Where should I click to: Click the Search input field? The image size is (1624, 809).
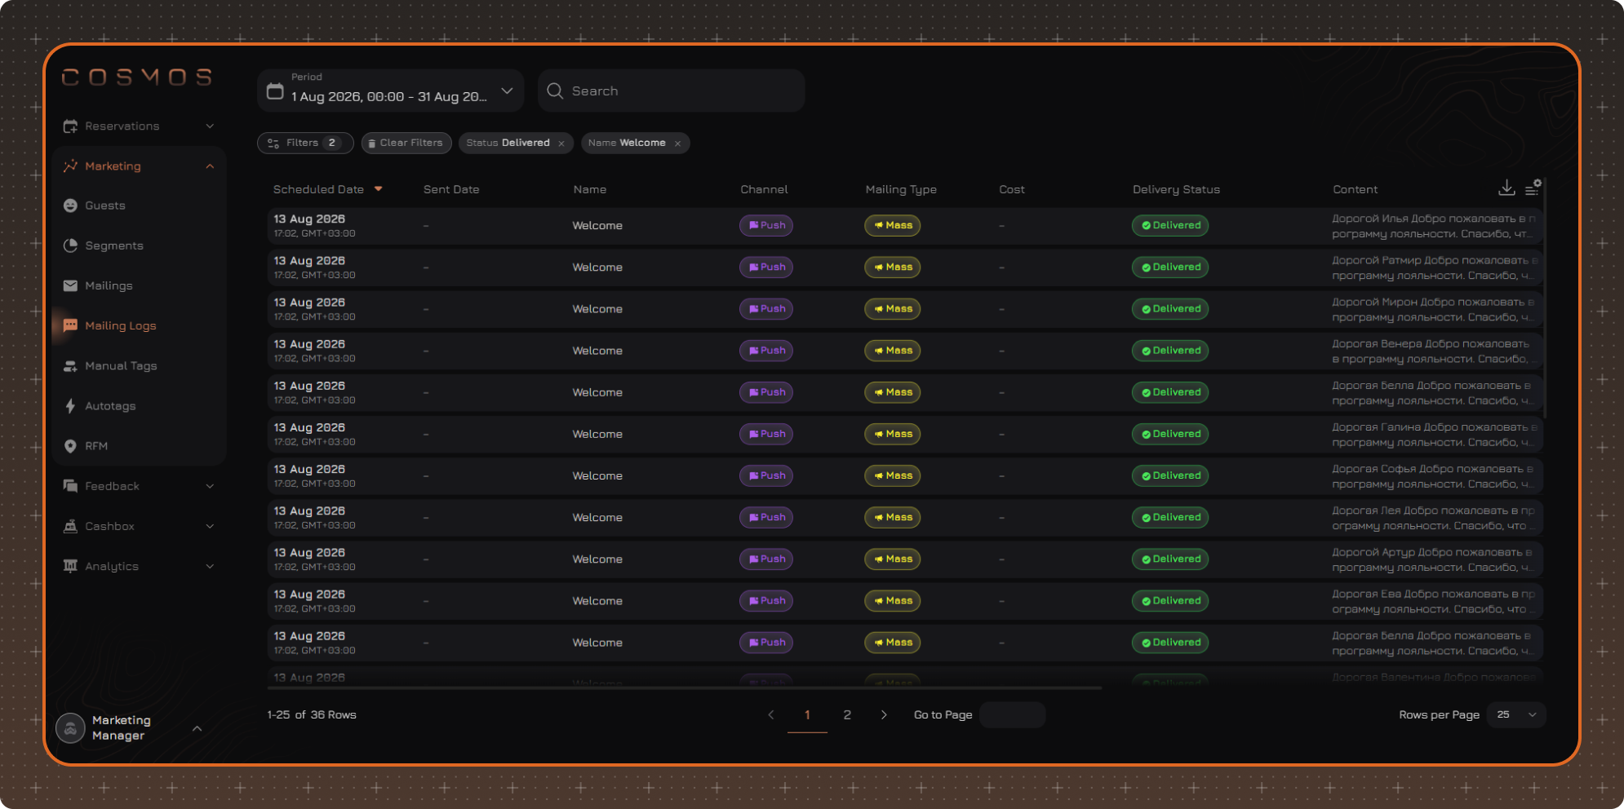point(671,91)
